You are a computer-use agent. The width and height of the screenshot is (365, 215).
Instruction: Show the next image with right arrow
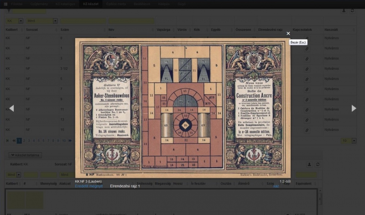[354, 108]
